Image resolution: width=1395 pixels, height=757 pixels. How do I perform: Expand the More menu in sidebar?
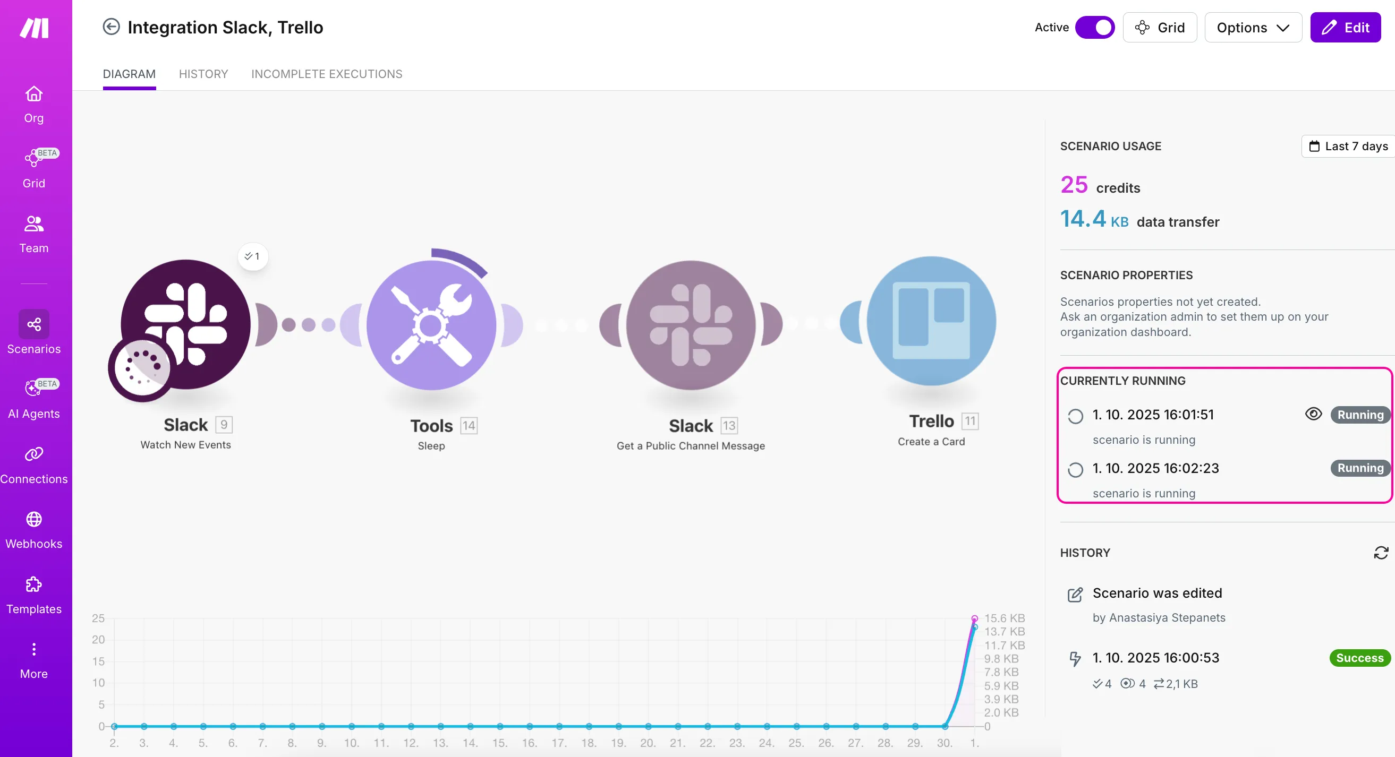coord(33,660)
